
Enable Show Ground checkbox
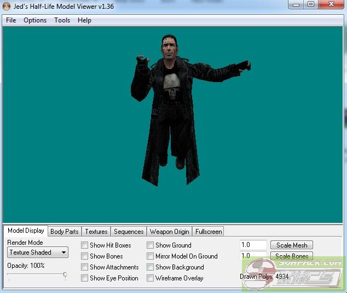150,245
